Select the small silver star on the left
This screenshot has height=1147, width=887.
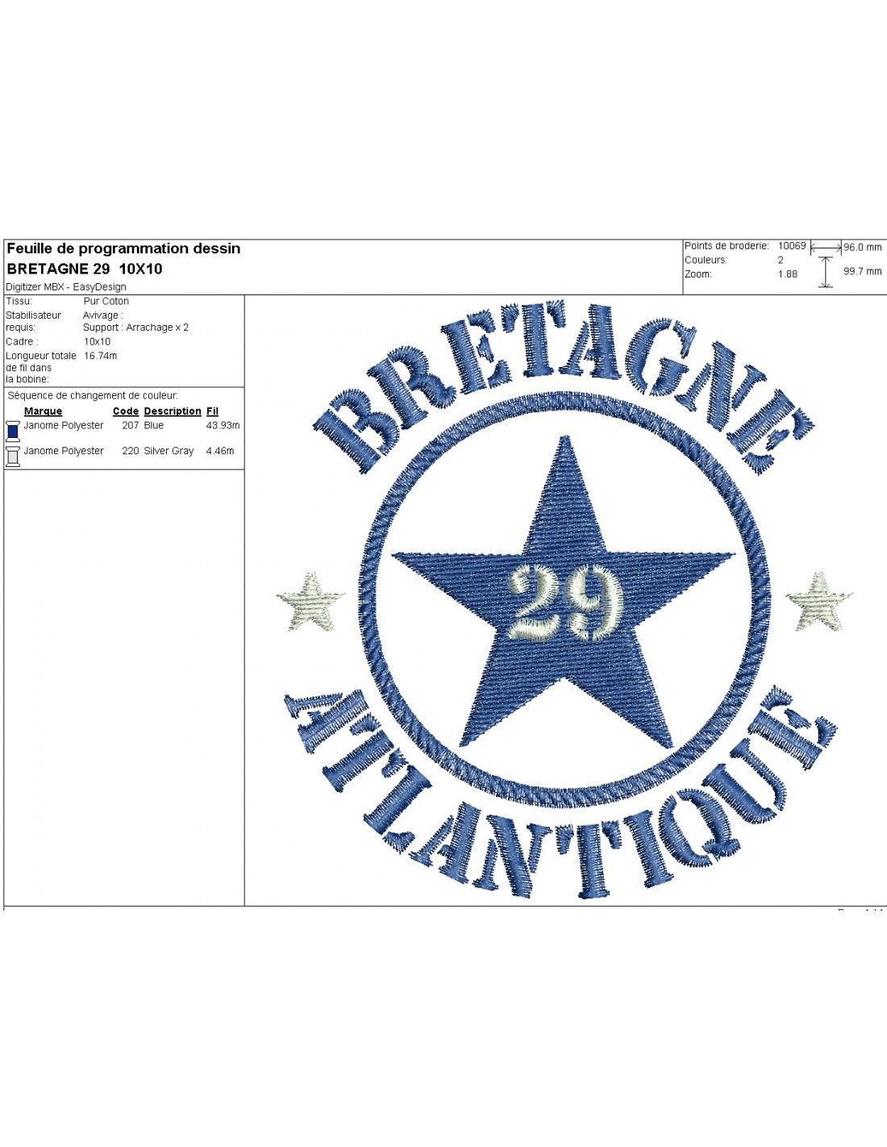point(310,602)
